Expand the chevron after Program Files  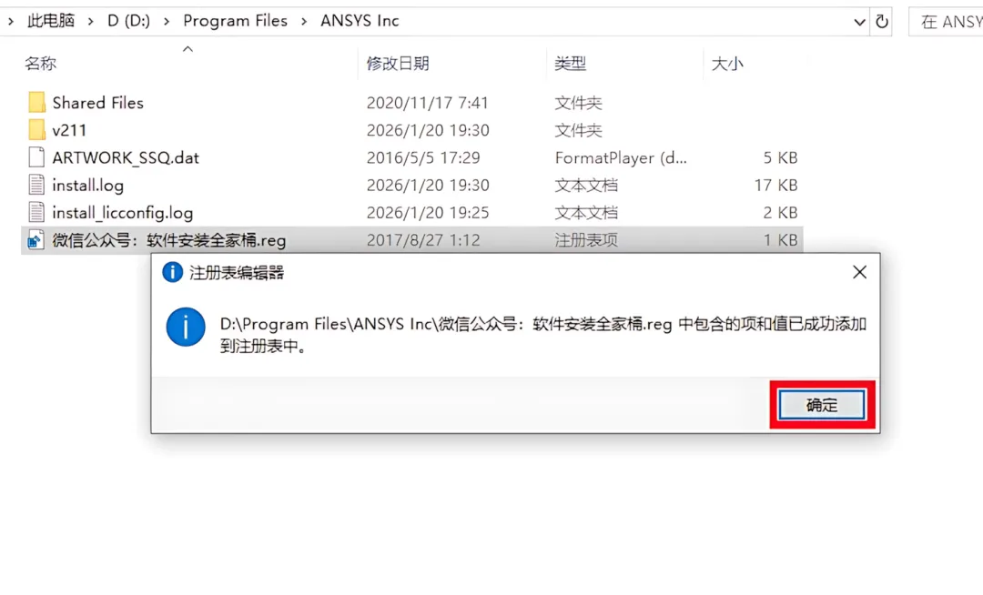click(304, 21)
